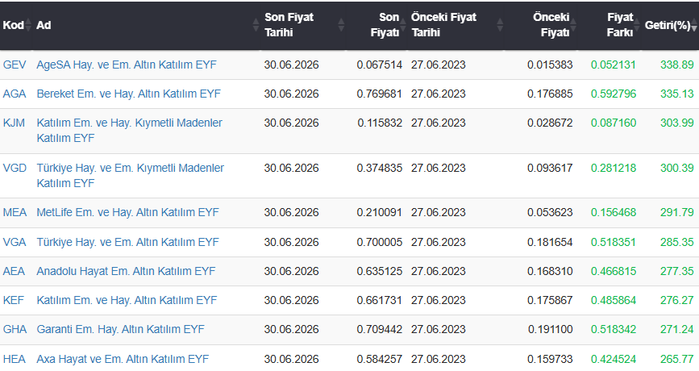
Task: Click the Getiri(%) header label
Action: coord(668,25)
